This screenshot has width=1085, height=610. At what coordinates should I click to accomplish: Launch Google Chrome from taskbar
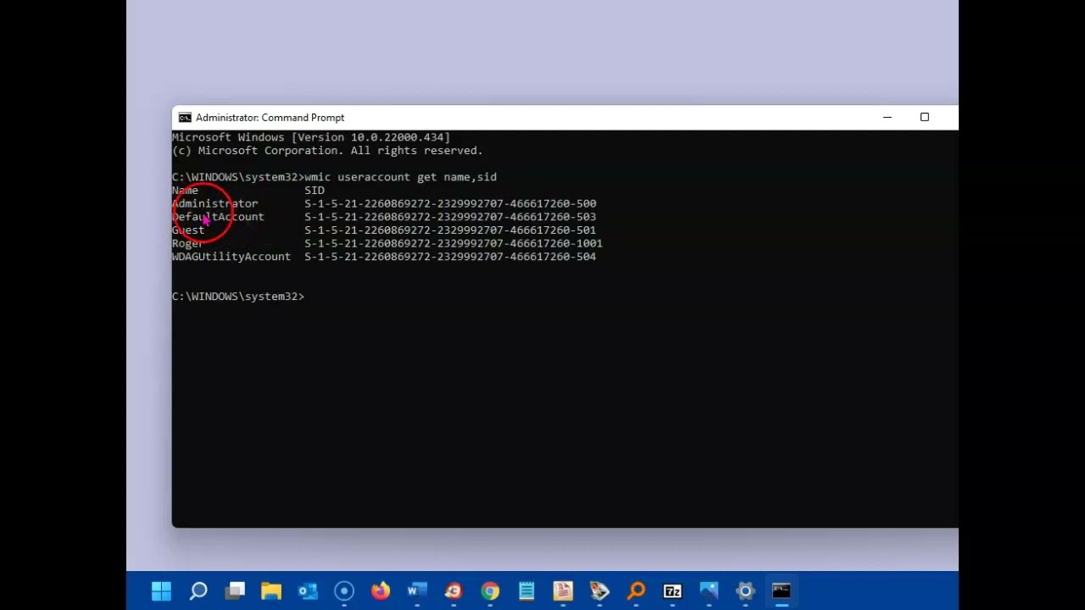pyautogui.click(x=490, y=591)
